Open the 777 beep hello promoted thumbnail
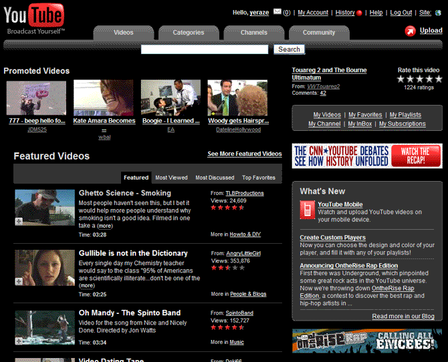Viewport: 448px width, 362px height. tap(36, 98)
